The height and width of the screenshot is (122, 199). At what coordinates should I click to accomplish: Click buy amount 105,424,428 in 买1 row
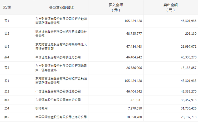(133, 21)
